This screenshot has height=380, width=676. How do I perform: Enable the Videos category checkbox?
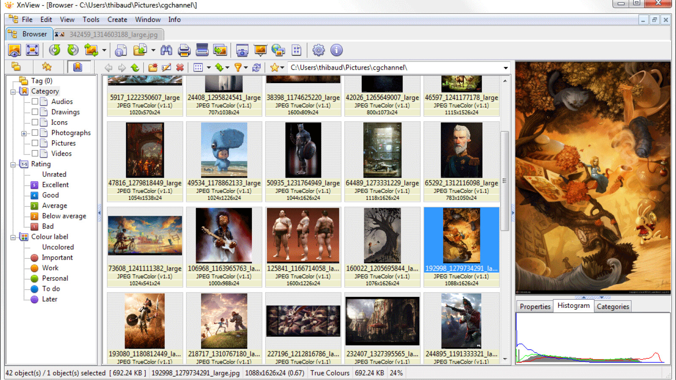point(35,153)
